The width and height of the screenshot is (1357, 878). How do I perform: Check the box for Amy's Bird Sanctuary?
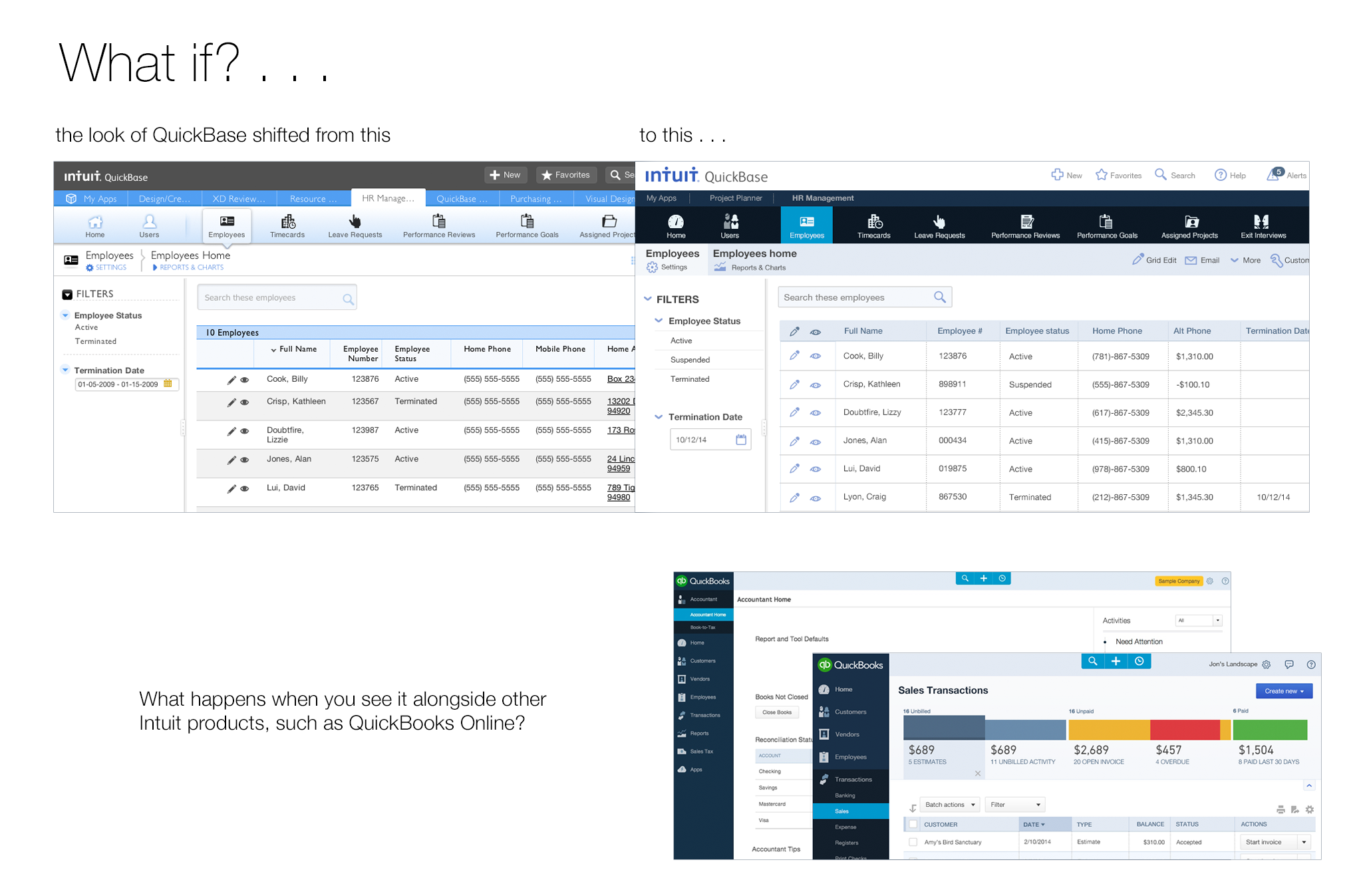[x=913, y=841]
